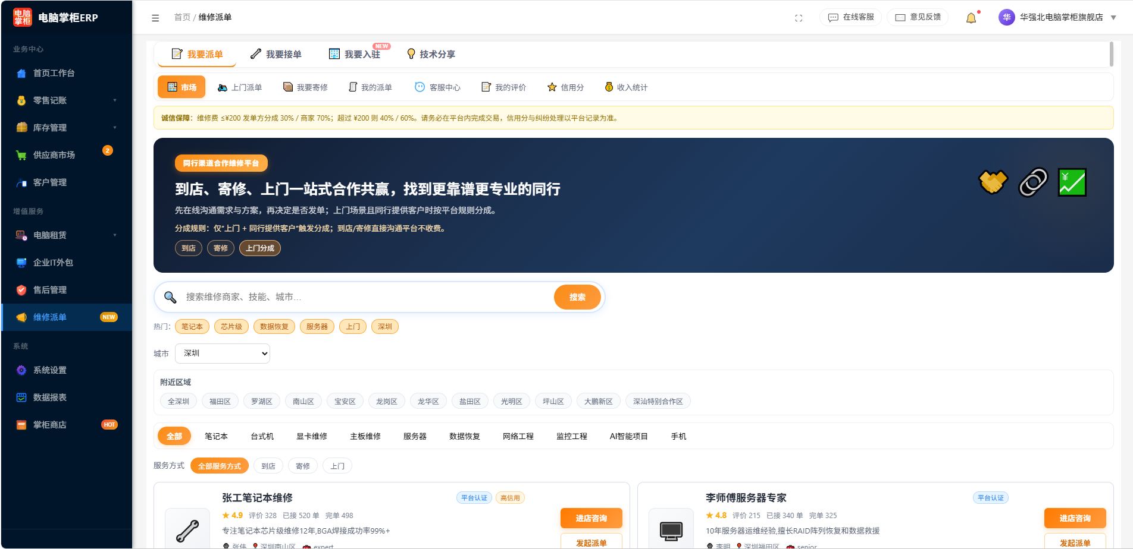
Task: Click the 客户管理 sidebar icon
Action: click(21, 182)
